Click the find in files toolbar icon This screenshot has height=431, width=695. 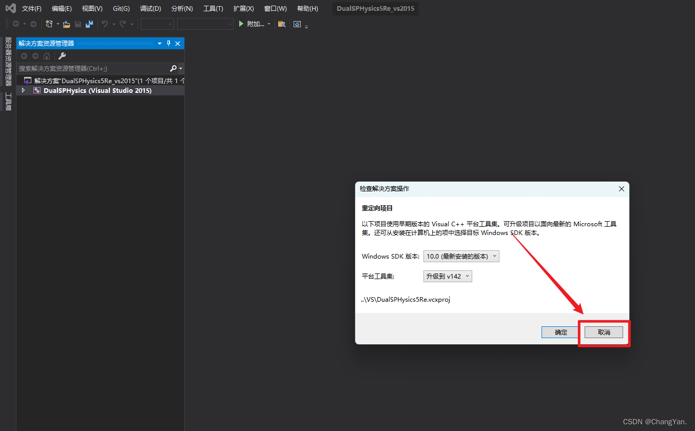[281, 24]
